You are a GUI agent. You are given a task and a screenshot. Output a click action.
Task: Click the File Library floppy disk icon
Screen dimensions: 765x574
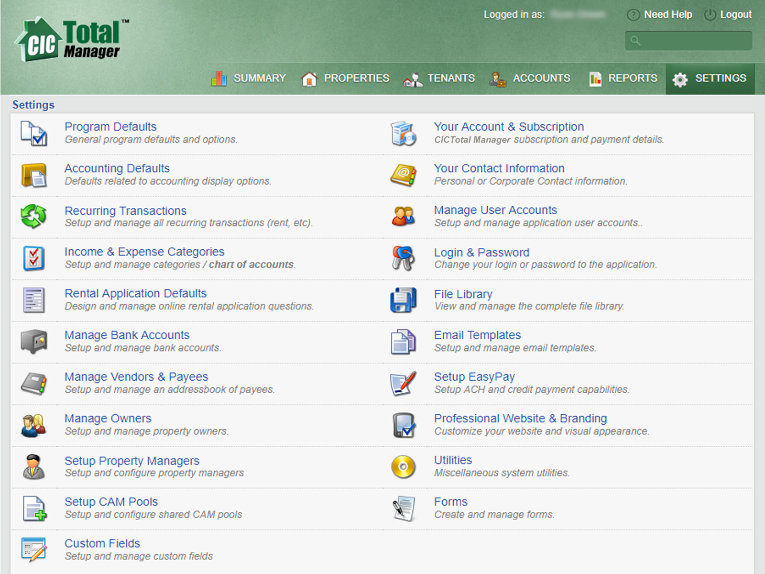pos(403,300)
